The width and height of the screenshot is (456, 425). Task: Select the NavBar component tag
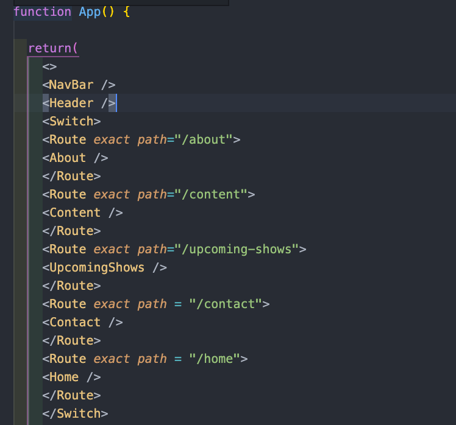click(79, 85)
